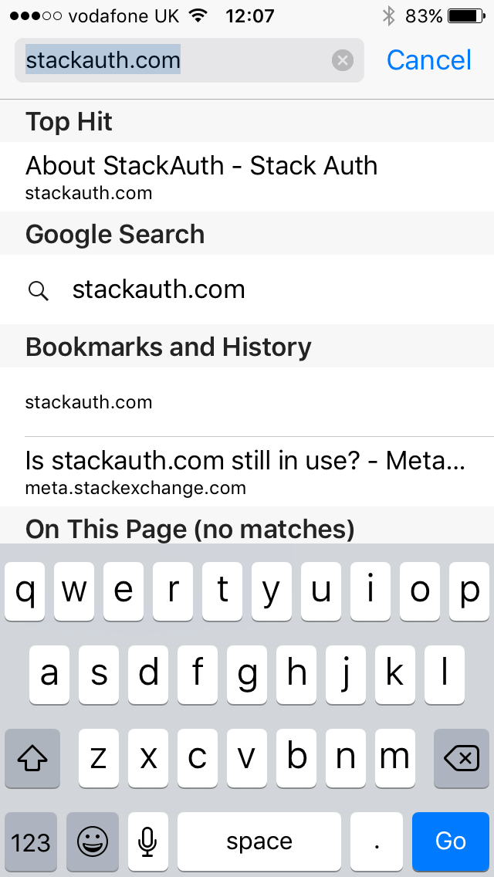494x877 pixels.
Task: Tap the letter q key
Action: tap(25, 591)
